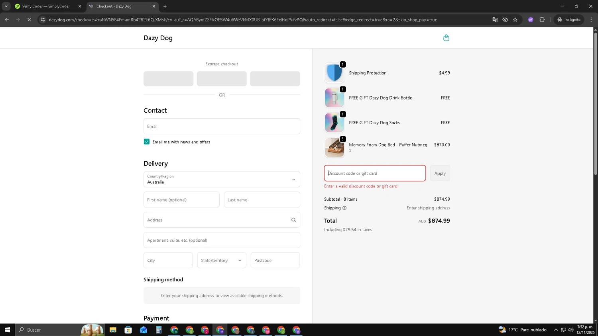Bookmark this page with the star icon
Image resolution: width=598 pixels, height=336 pixels.
pos(515,20)
